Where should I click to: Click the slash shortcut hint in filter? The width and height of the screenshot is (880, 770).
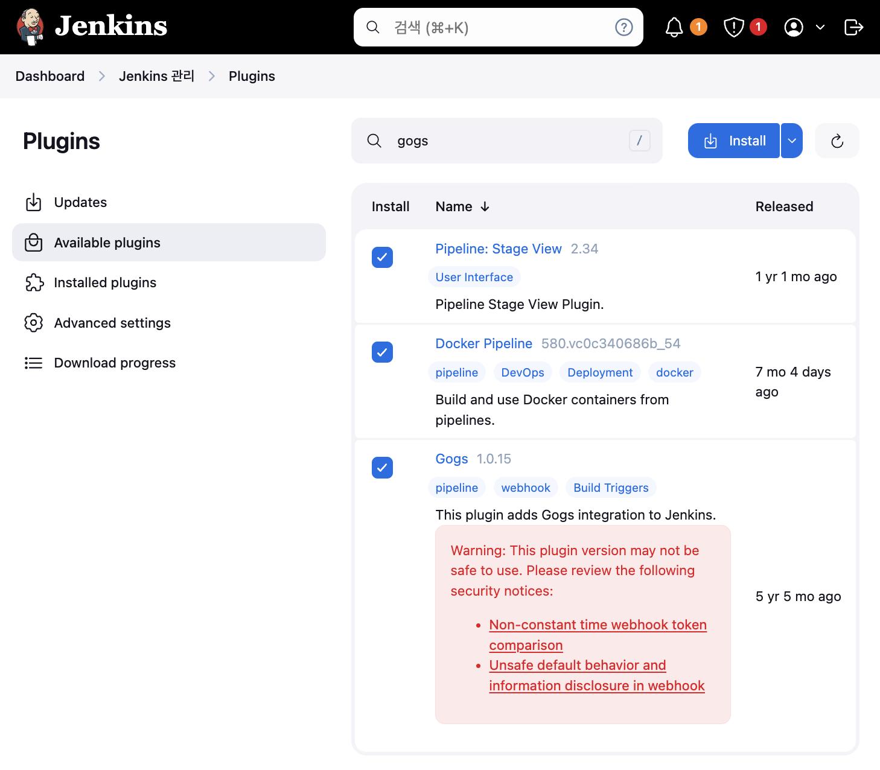point(640,141)
